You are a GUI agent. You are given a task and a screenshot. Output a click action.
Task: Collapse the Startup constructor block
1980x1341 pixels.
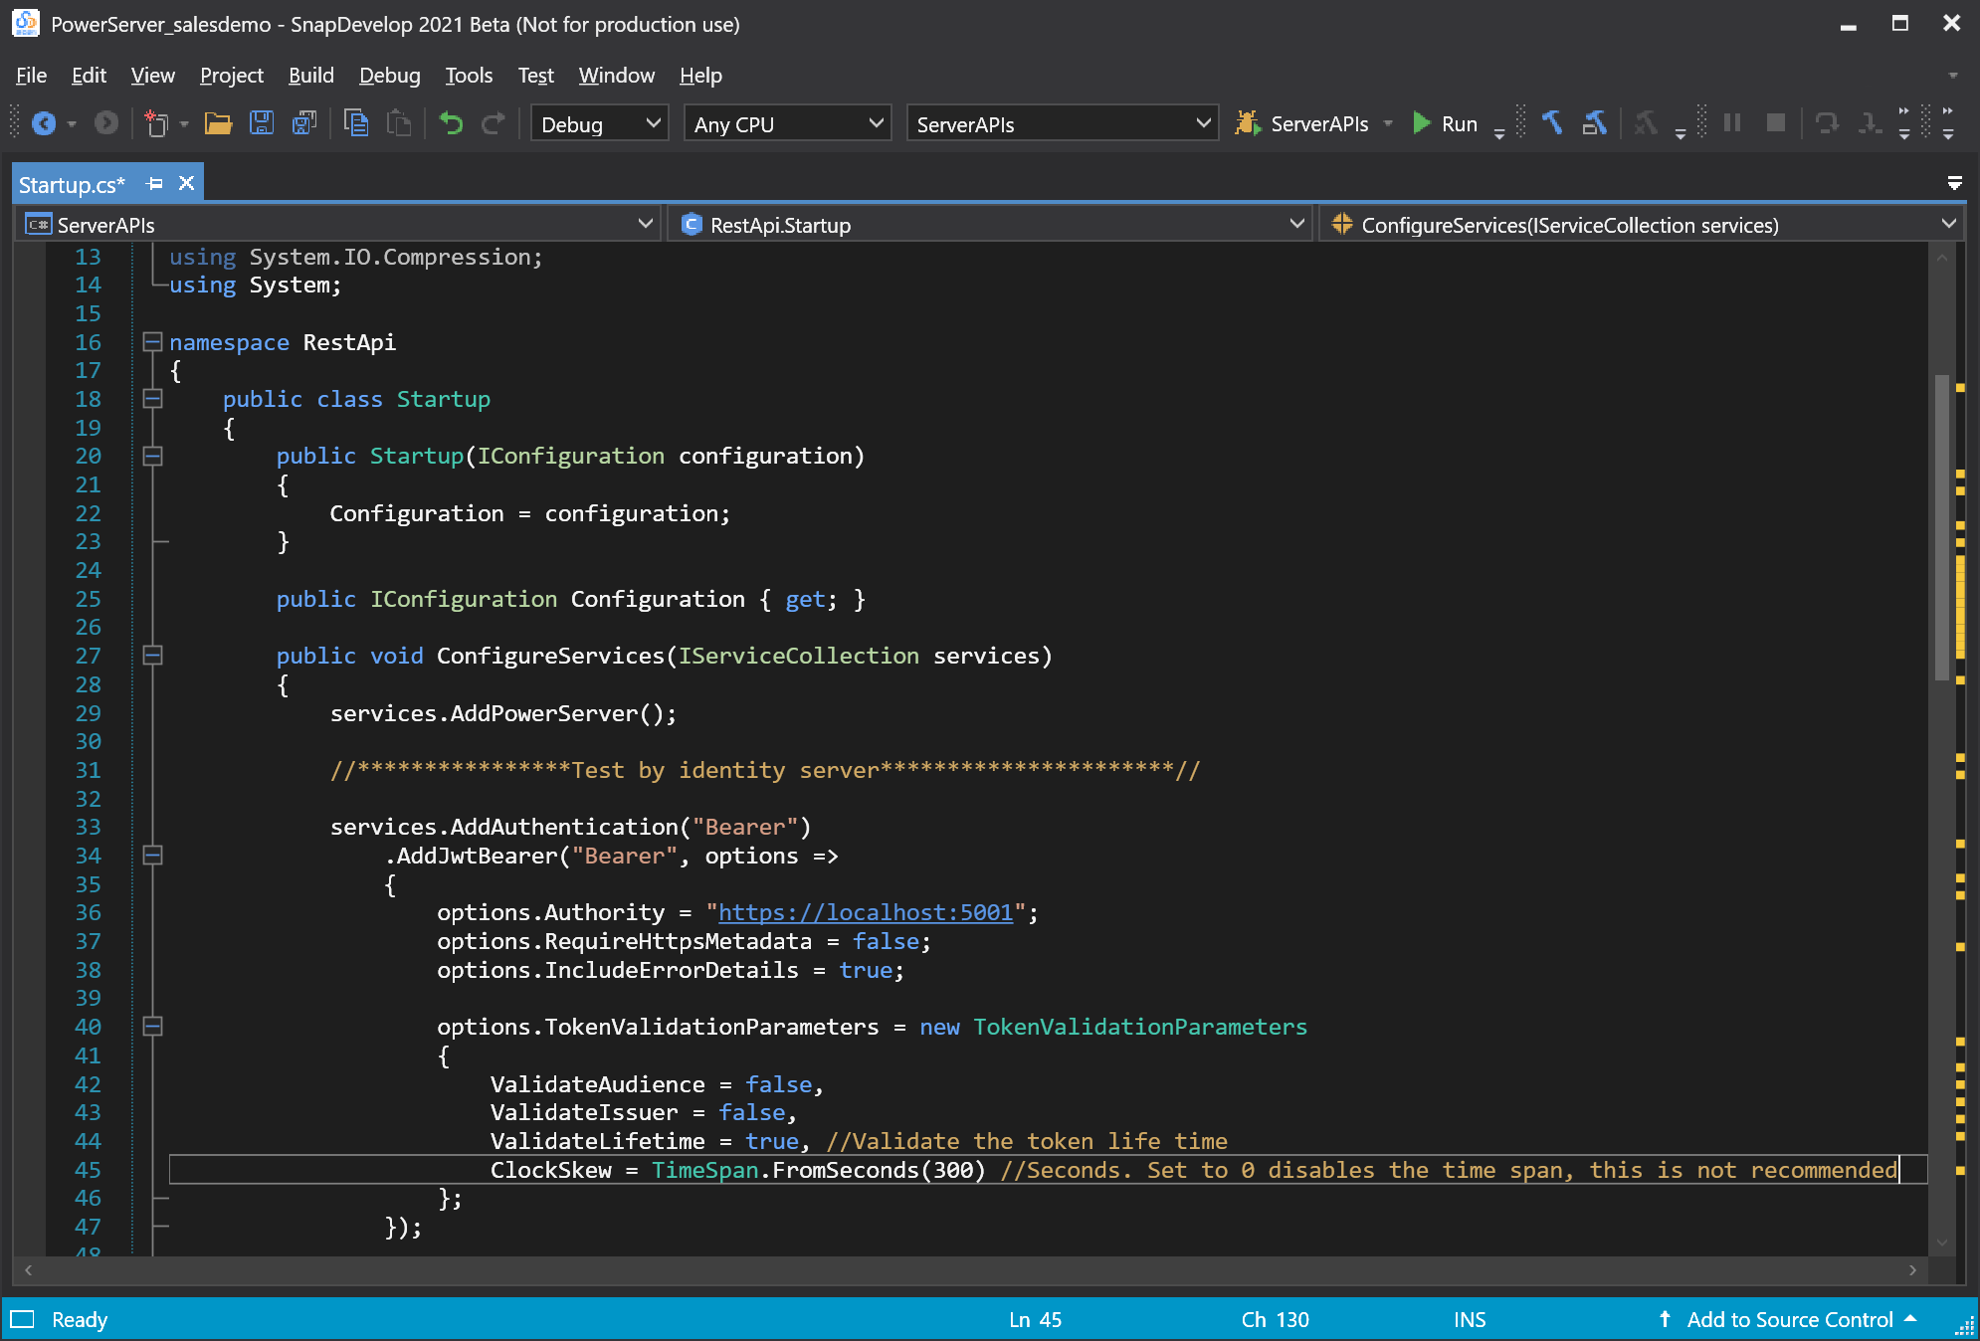[152, 456]
